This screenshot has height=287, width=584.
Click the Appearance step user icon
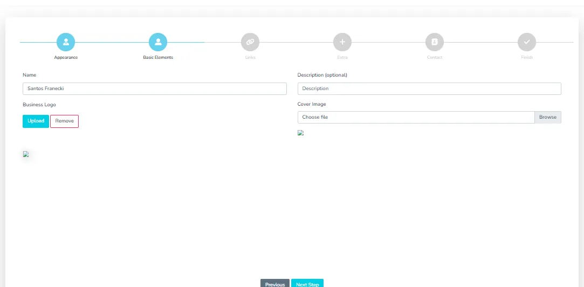(x=66, y=42)
